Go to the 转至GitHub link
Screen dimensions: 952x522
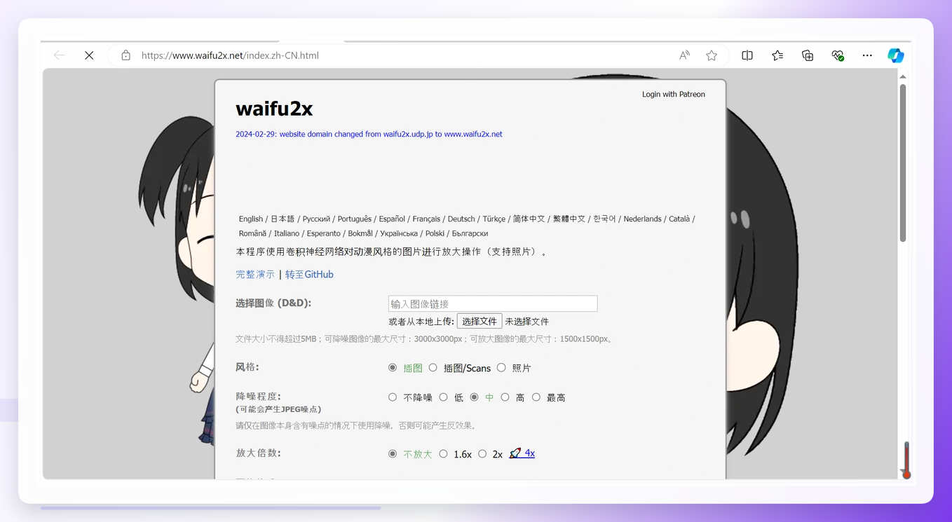click(309, 275)
